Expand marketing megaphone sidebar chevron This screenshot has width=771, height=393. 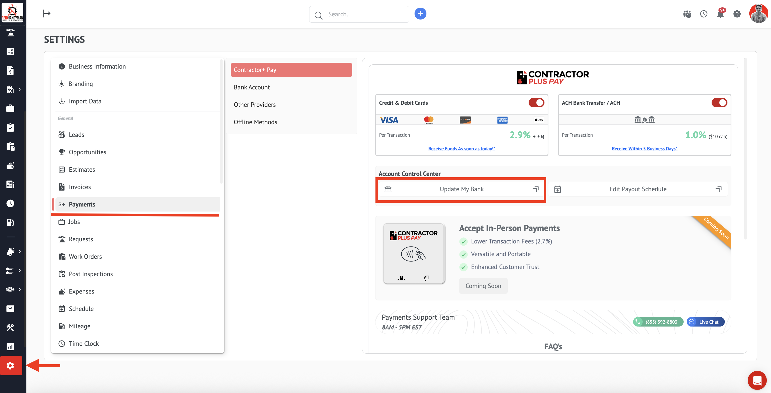click(20, 252)
